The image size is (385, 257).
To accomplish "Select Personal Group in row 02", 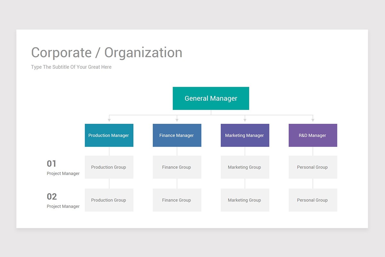I will tap(312, 200).
